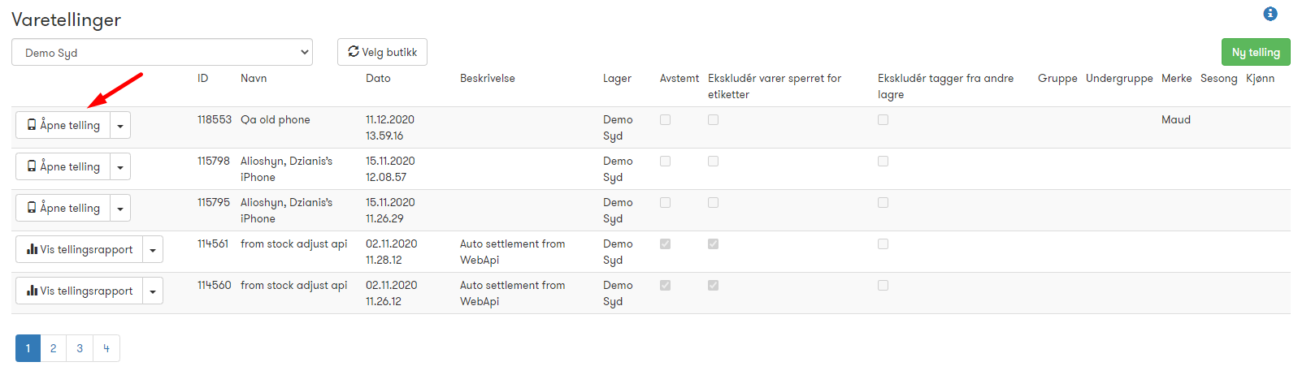
Task: Go to page 3 of counts
Action: tap(80, 348)
